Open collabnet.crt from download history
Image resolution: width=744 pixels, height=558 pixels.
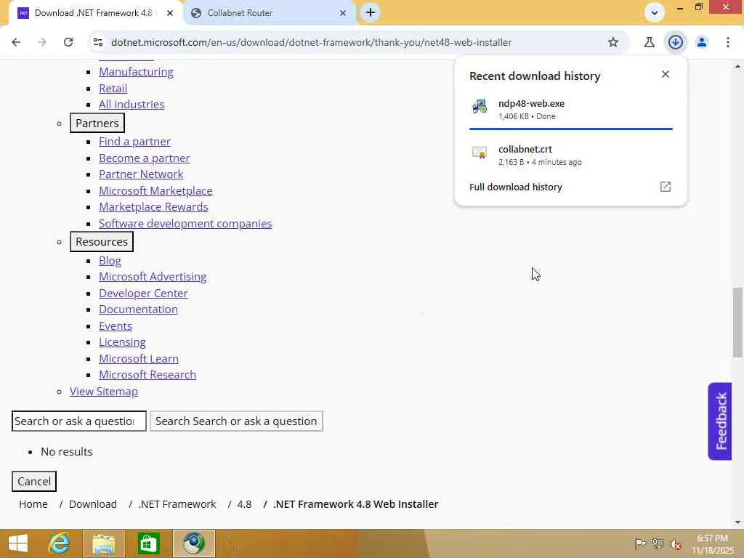click(571, 155)
